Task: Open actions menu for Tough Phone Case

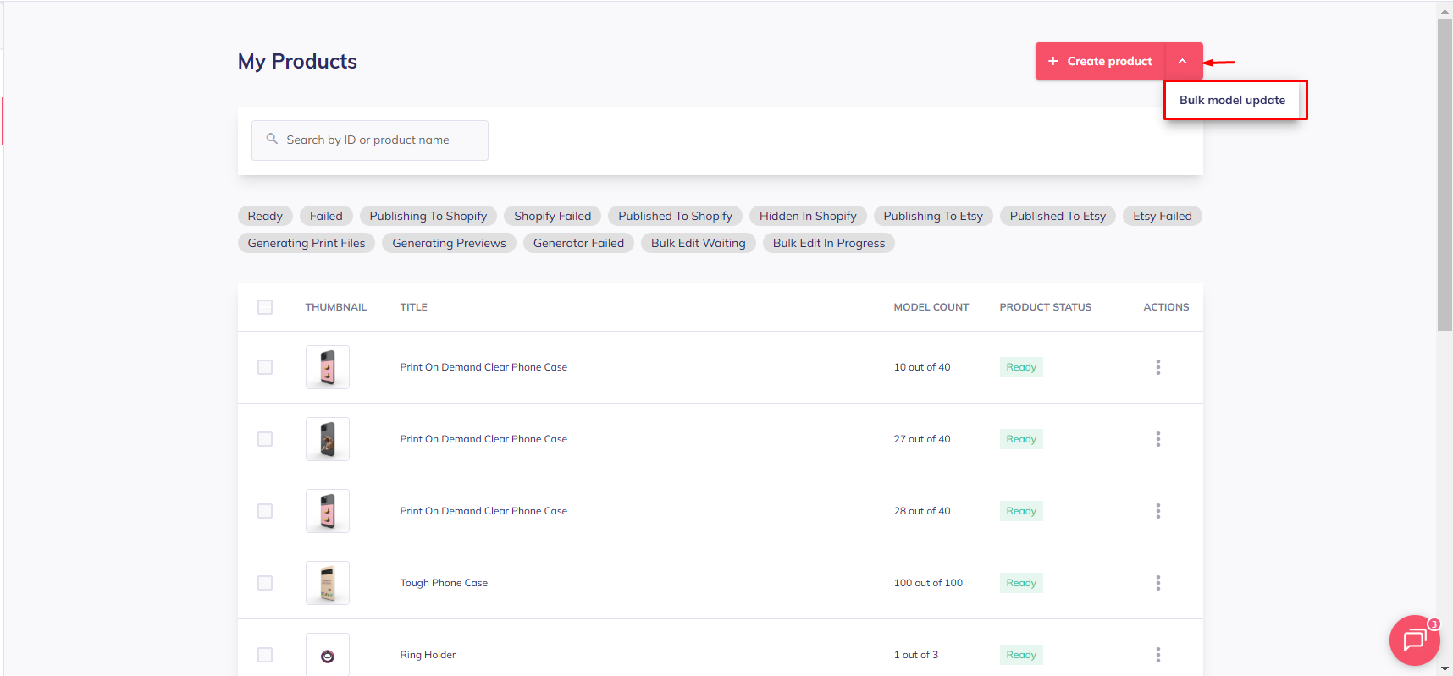Action: click(1157, 583)
